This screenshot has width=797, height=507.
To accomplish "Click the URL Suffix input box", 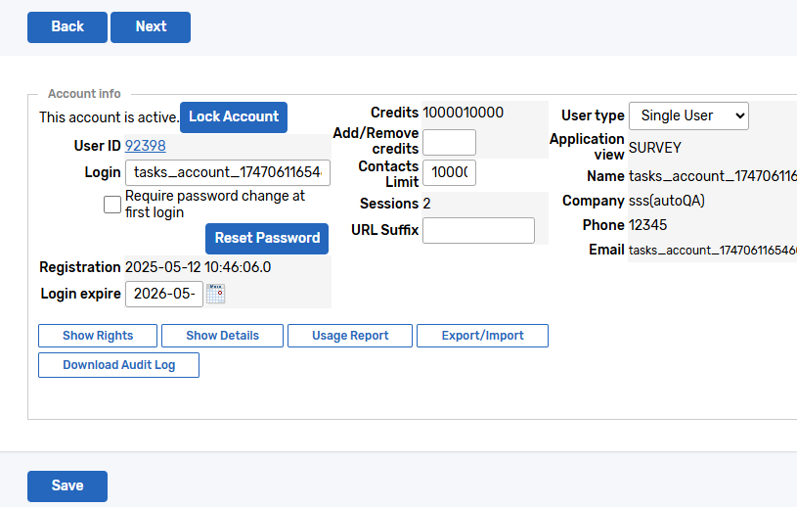I will (478, 230).
